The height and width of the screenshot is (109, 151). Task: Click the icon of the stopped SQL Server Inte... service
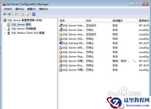pos(61,30)
